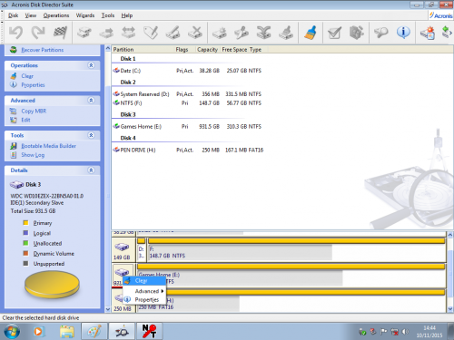
Task: Open the Operations menu in menu bar
Action: tap(56, 15)
